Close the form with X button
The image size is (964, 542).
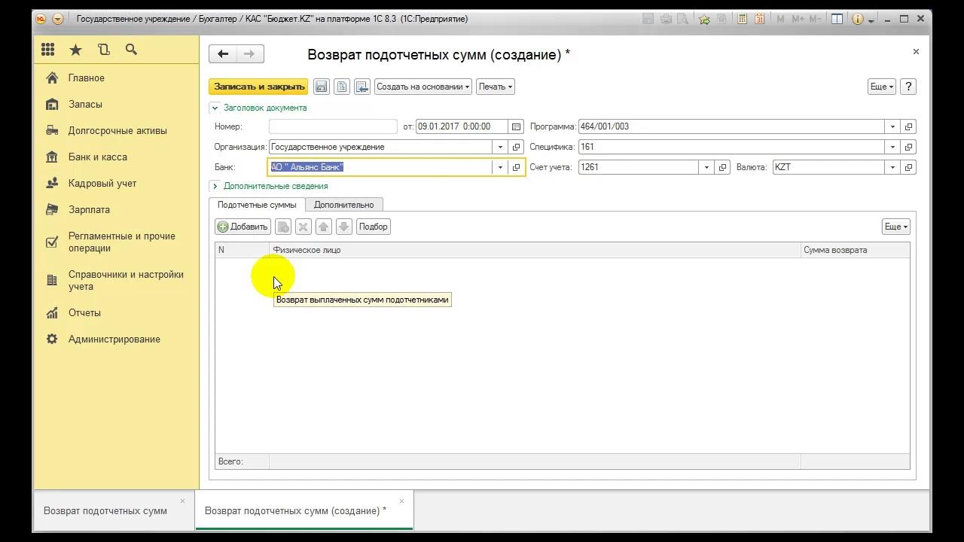pyautogui.click(x=916, y=52)
